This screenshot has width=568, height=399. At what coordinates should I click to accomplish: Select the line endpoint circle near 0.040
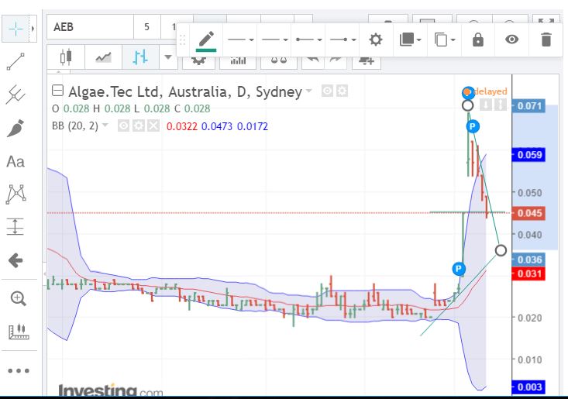click(x=501, y=250)
